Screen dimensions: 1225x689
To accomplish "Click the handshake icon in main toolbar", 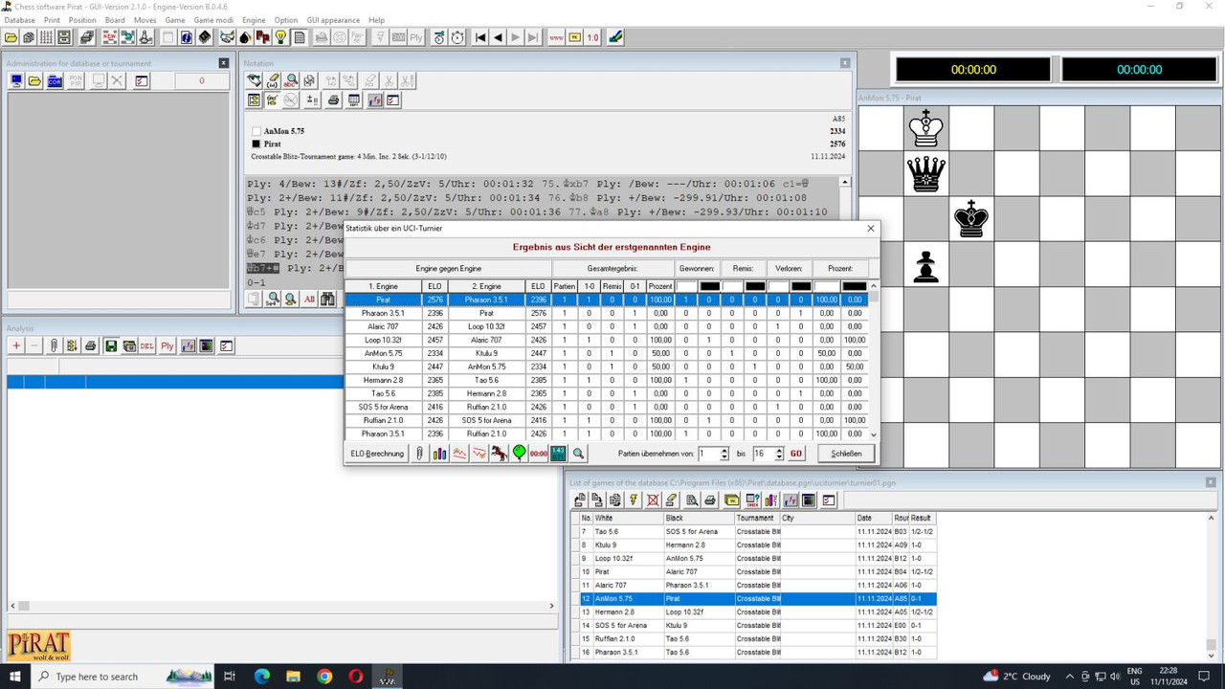I will [x=227, y=37].
